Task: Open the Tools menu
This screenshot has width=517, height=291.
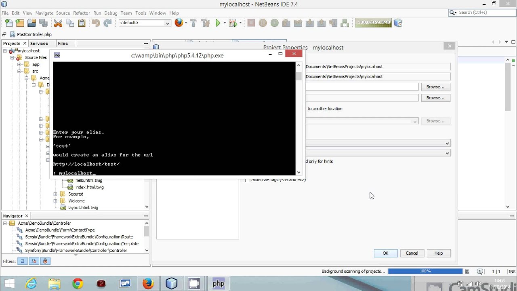Action: coord(141,13)
